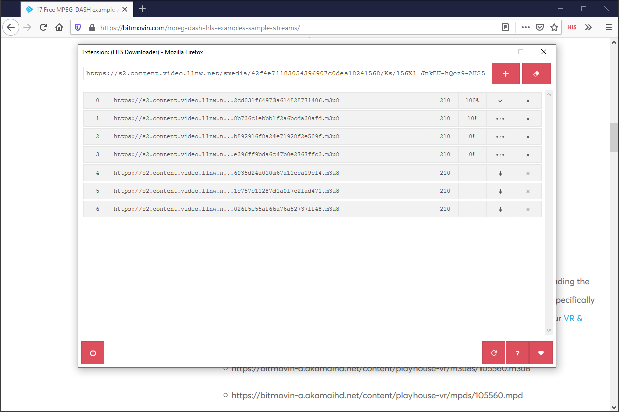Open tracking protection shield info
619x412 pixels.
[x=78, y=28]
